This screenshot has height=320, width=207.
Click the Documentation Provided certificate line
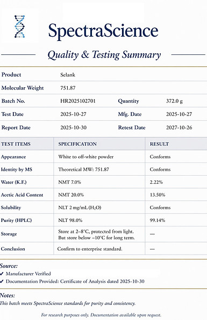[x=75, y=281]
